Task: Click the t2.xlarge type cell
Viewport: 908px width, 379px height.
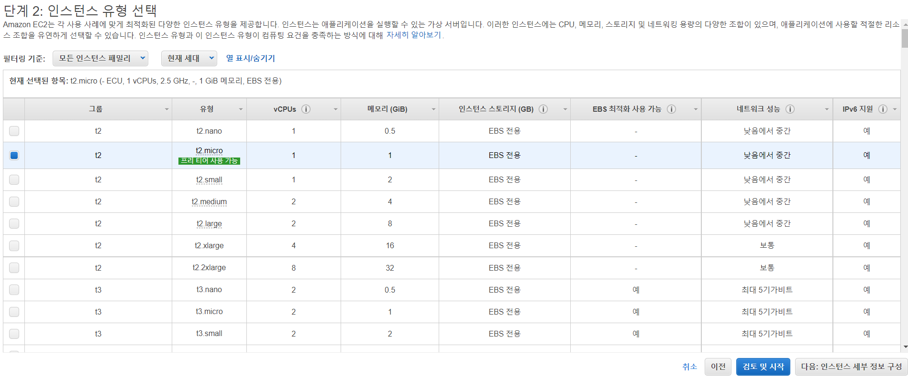Action: 209,245
